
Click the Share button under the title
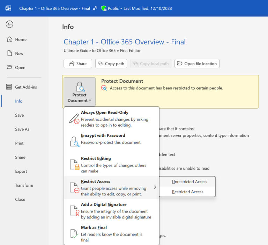pyautogui.click(x=78, y=64)
